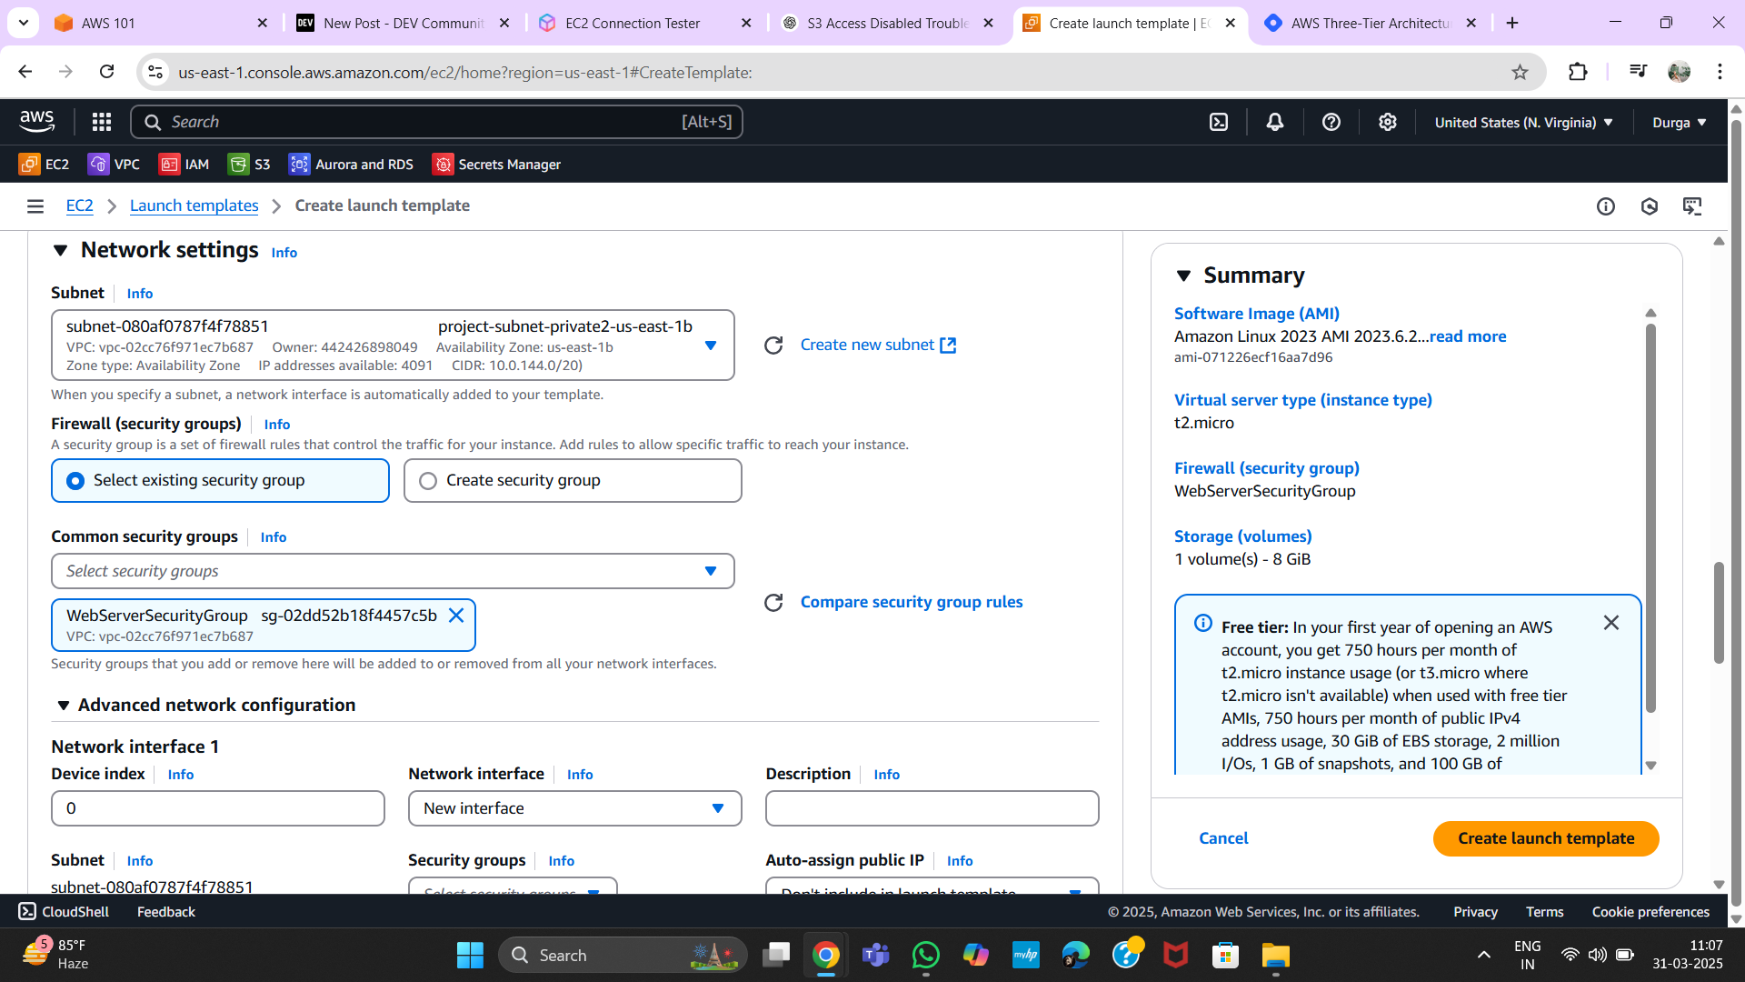The width and height of the screenshot is (1745, 982).
Task: Open browser extensions puzzle icon
Action: click(x=1578, y=72)
